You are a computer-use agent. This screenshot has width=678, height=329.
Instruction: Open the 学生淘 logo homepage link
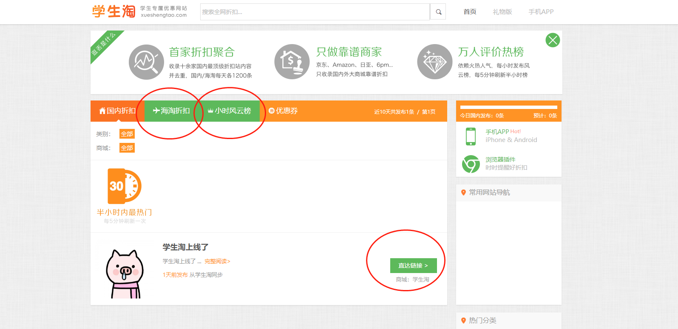[x=114, y=11]
